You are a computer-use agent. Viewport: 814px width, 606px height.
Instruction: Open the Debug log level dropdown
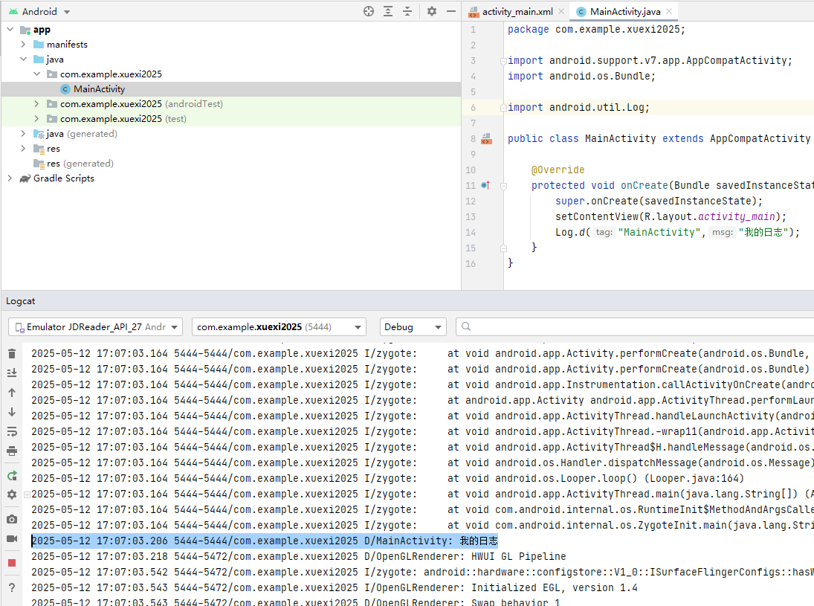pos(413,327)
